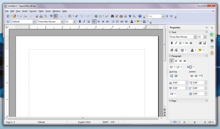Viewport: 220px width, 129px height.
Task: Export directly as PDF icon
Action: pos(37,16)
